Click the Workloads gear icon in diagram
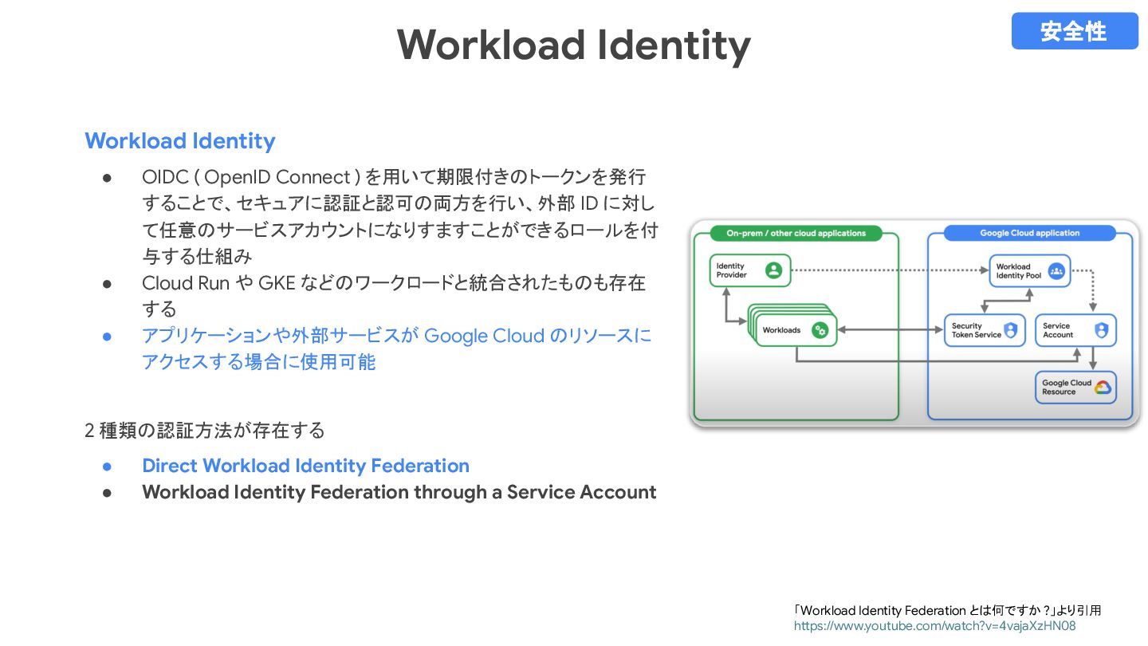This screenshot has width=1148, height=646. pos(820,330)
